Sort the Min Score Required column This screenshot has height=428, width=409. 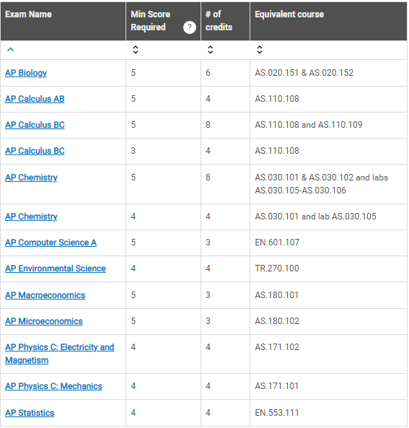(136, 49)
